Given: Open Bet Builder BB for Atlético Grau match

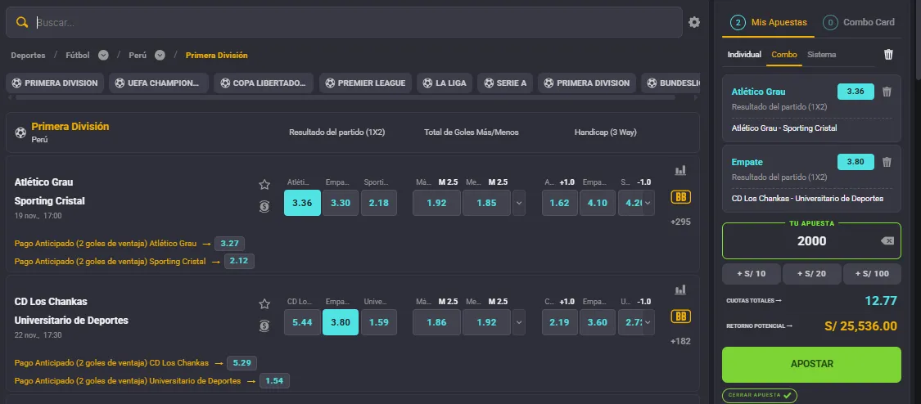Looking at the screenshot, I should (681, 197).
